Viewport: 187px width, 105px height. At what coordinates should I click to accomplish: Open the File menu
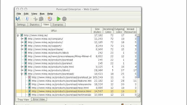click(19, 14)
